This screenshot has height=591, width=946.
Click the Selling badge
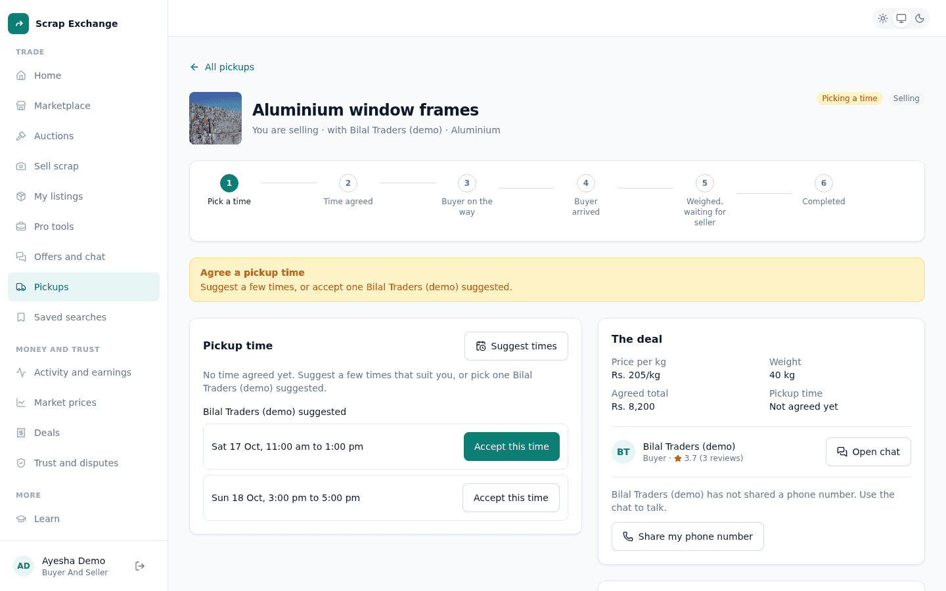pos(906,98)
